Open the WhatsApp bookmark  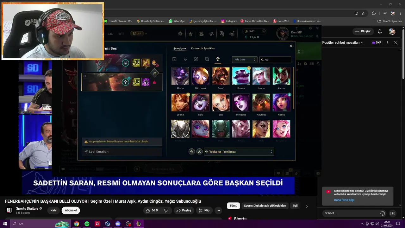click(x=177, y=21)
